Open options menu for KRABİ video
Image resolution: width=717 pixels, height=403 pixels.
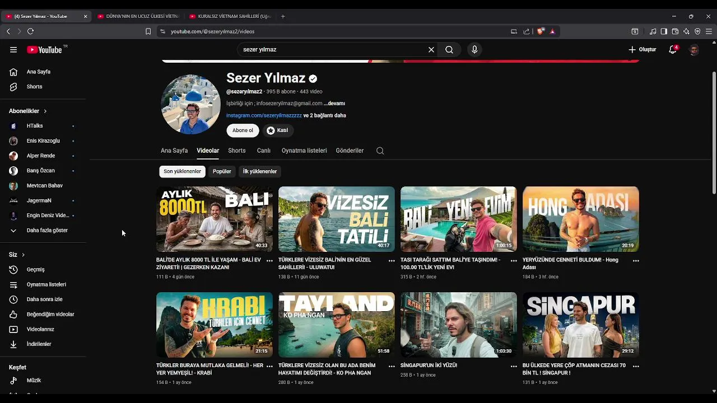(x=269, y=366)
